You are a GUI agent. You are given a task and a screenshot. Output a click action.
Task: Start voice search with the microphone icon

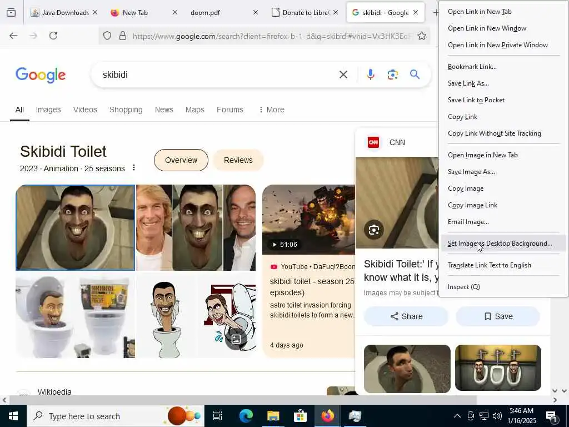(x=370, y=75)
